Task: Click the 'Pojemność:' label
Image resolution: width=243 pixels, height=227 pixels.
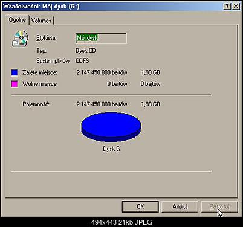Action: (x=36, y=104)
